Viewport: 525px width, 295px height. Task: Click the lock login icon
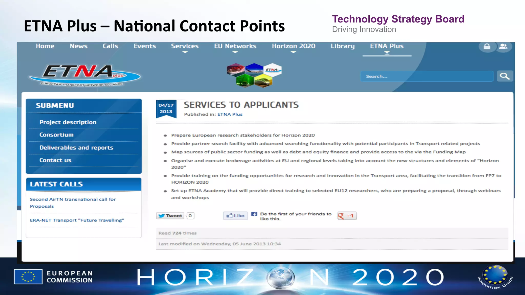click(487, 47)
